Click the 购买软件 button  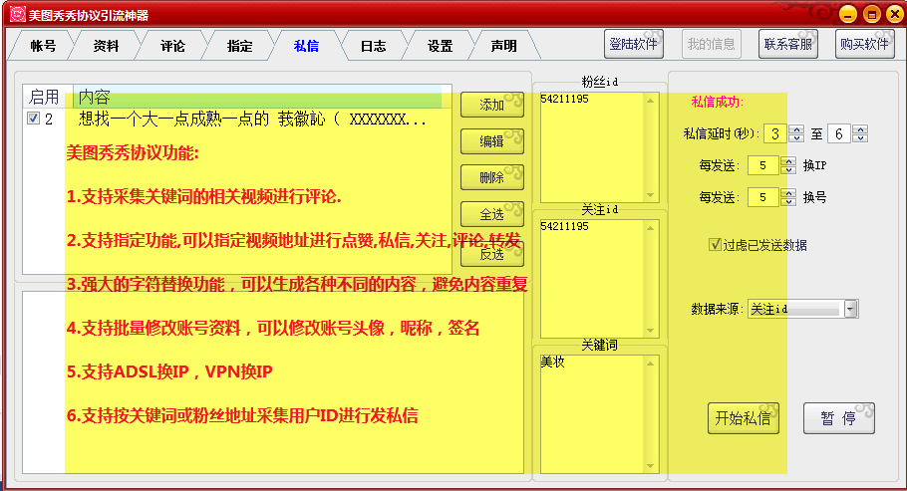[864, 44]
